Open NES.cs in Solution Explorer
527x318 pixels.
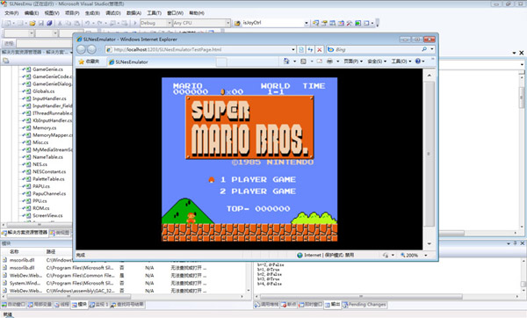point(40,164)
